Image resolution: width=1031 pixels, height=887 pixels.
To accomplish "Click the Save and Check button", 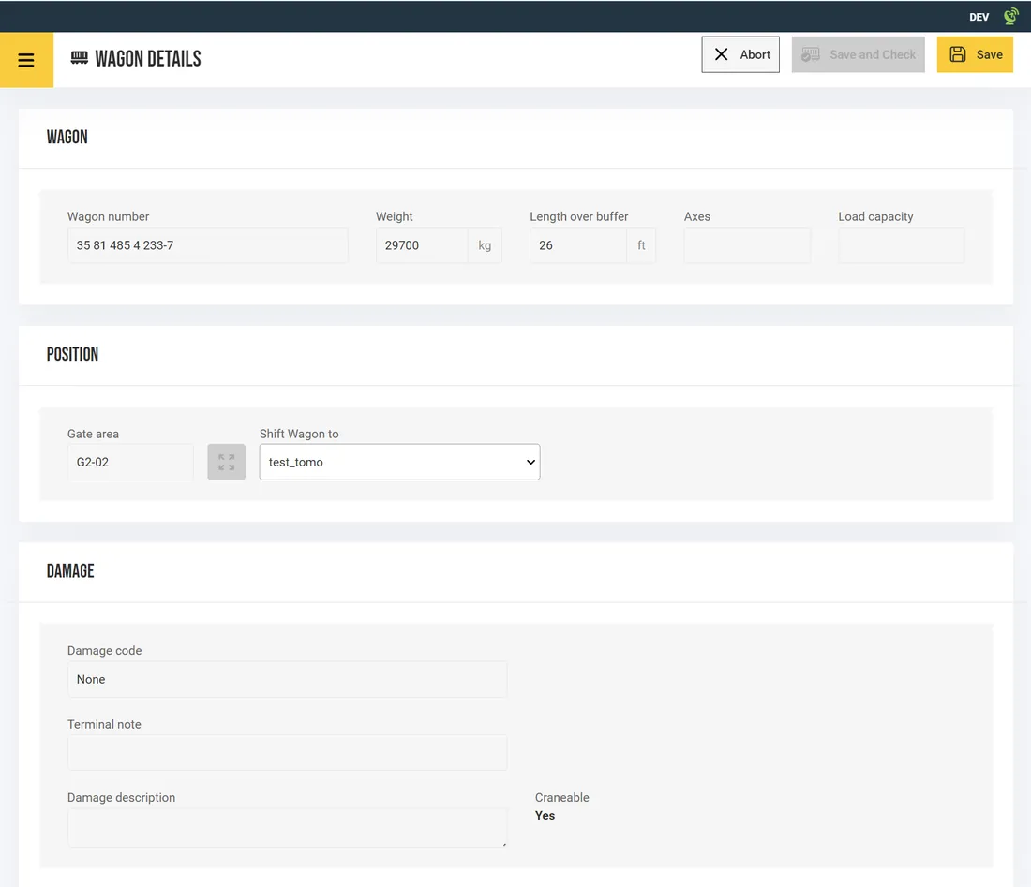I will click(858, 54).
